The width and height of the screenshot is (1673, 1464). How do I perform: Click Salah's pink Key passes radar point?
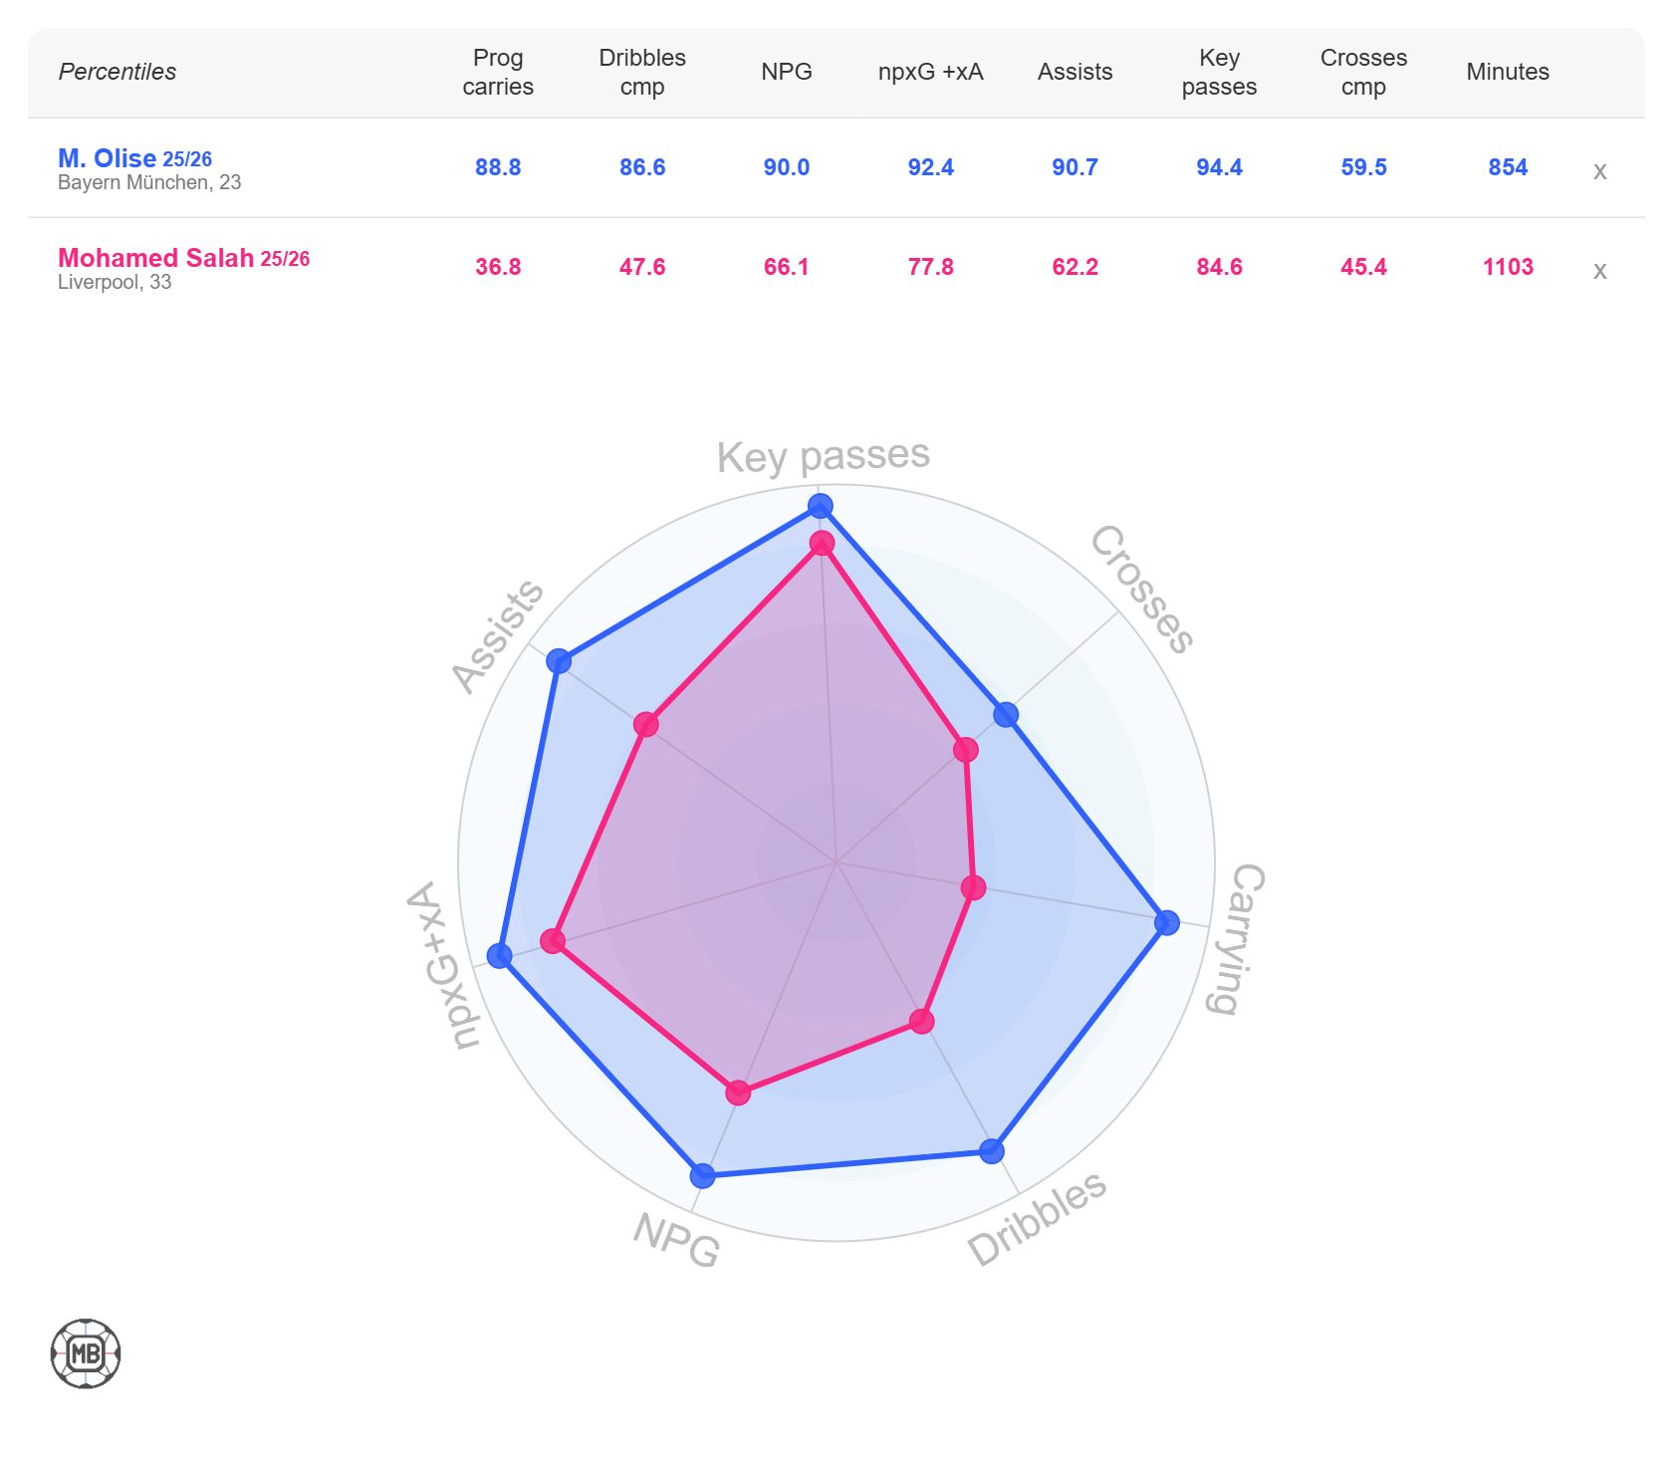click(822, 544)
